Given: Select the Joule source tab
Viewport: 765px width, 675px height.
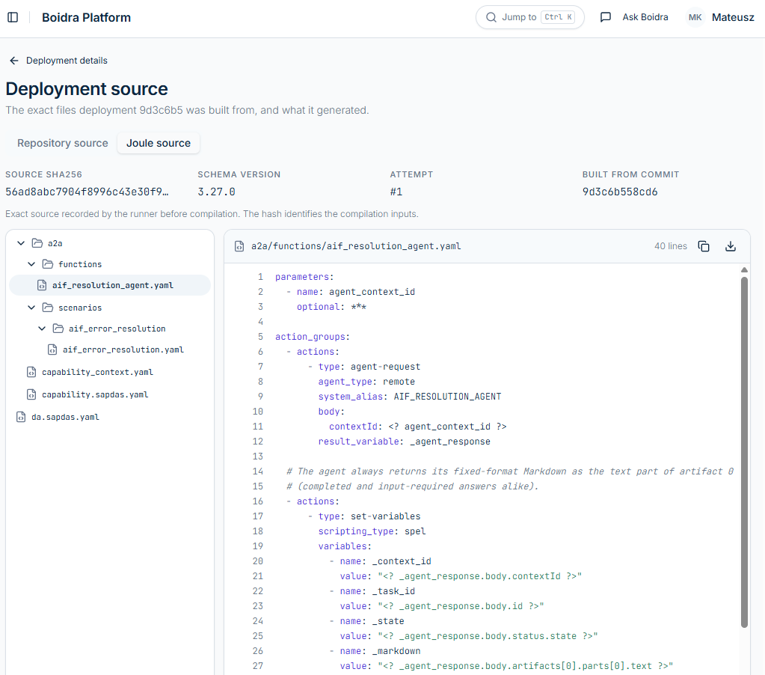Looking at the screenshot, I should [159, 143].
